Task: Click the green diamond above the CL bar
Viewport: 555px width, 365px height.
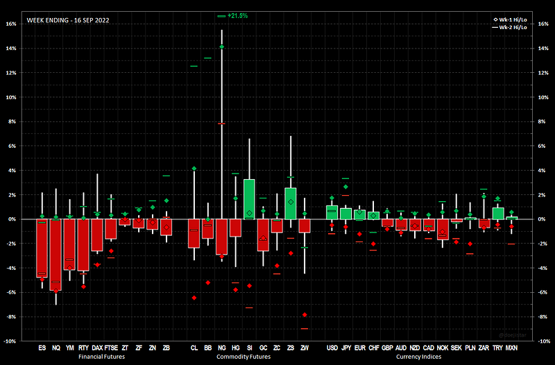Action: click(194, 169)
